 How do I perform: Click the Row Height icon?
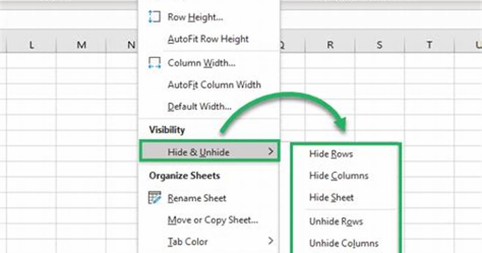click(x=154, y=17)
